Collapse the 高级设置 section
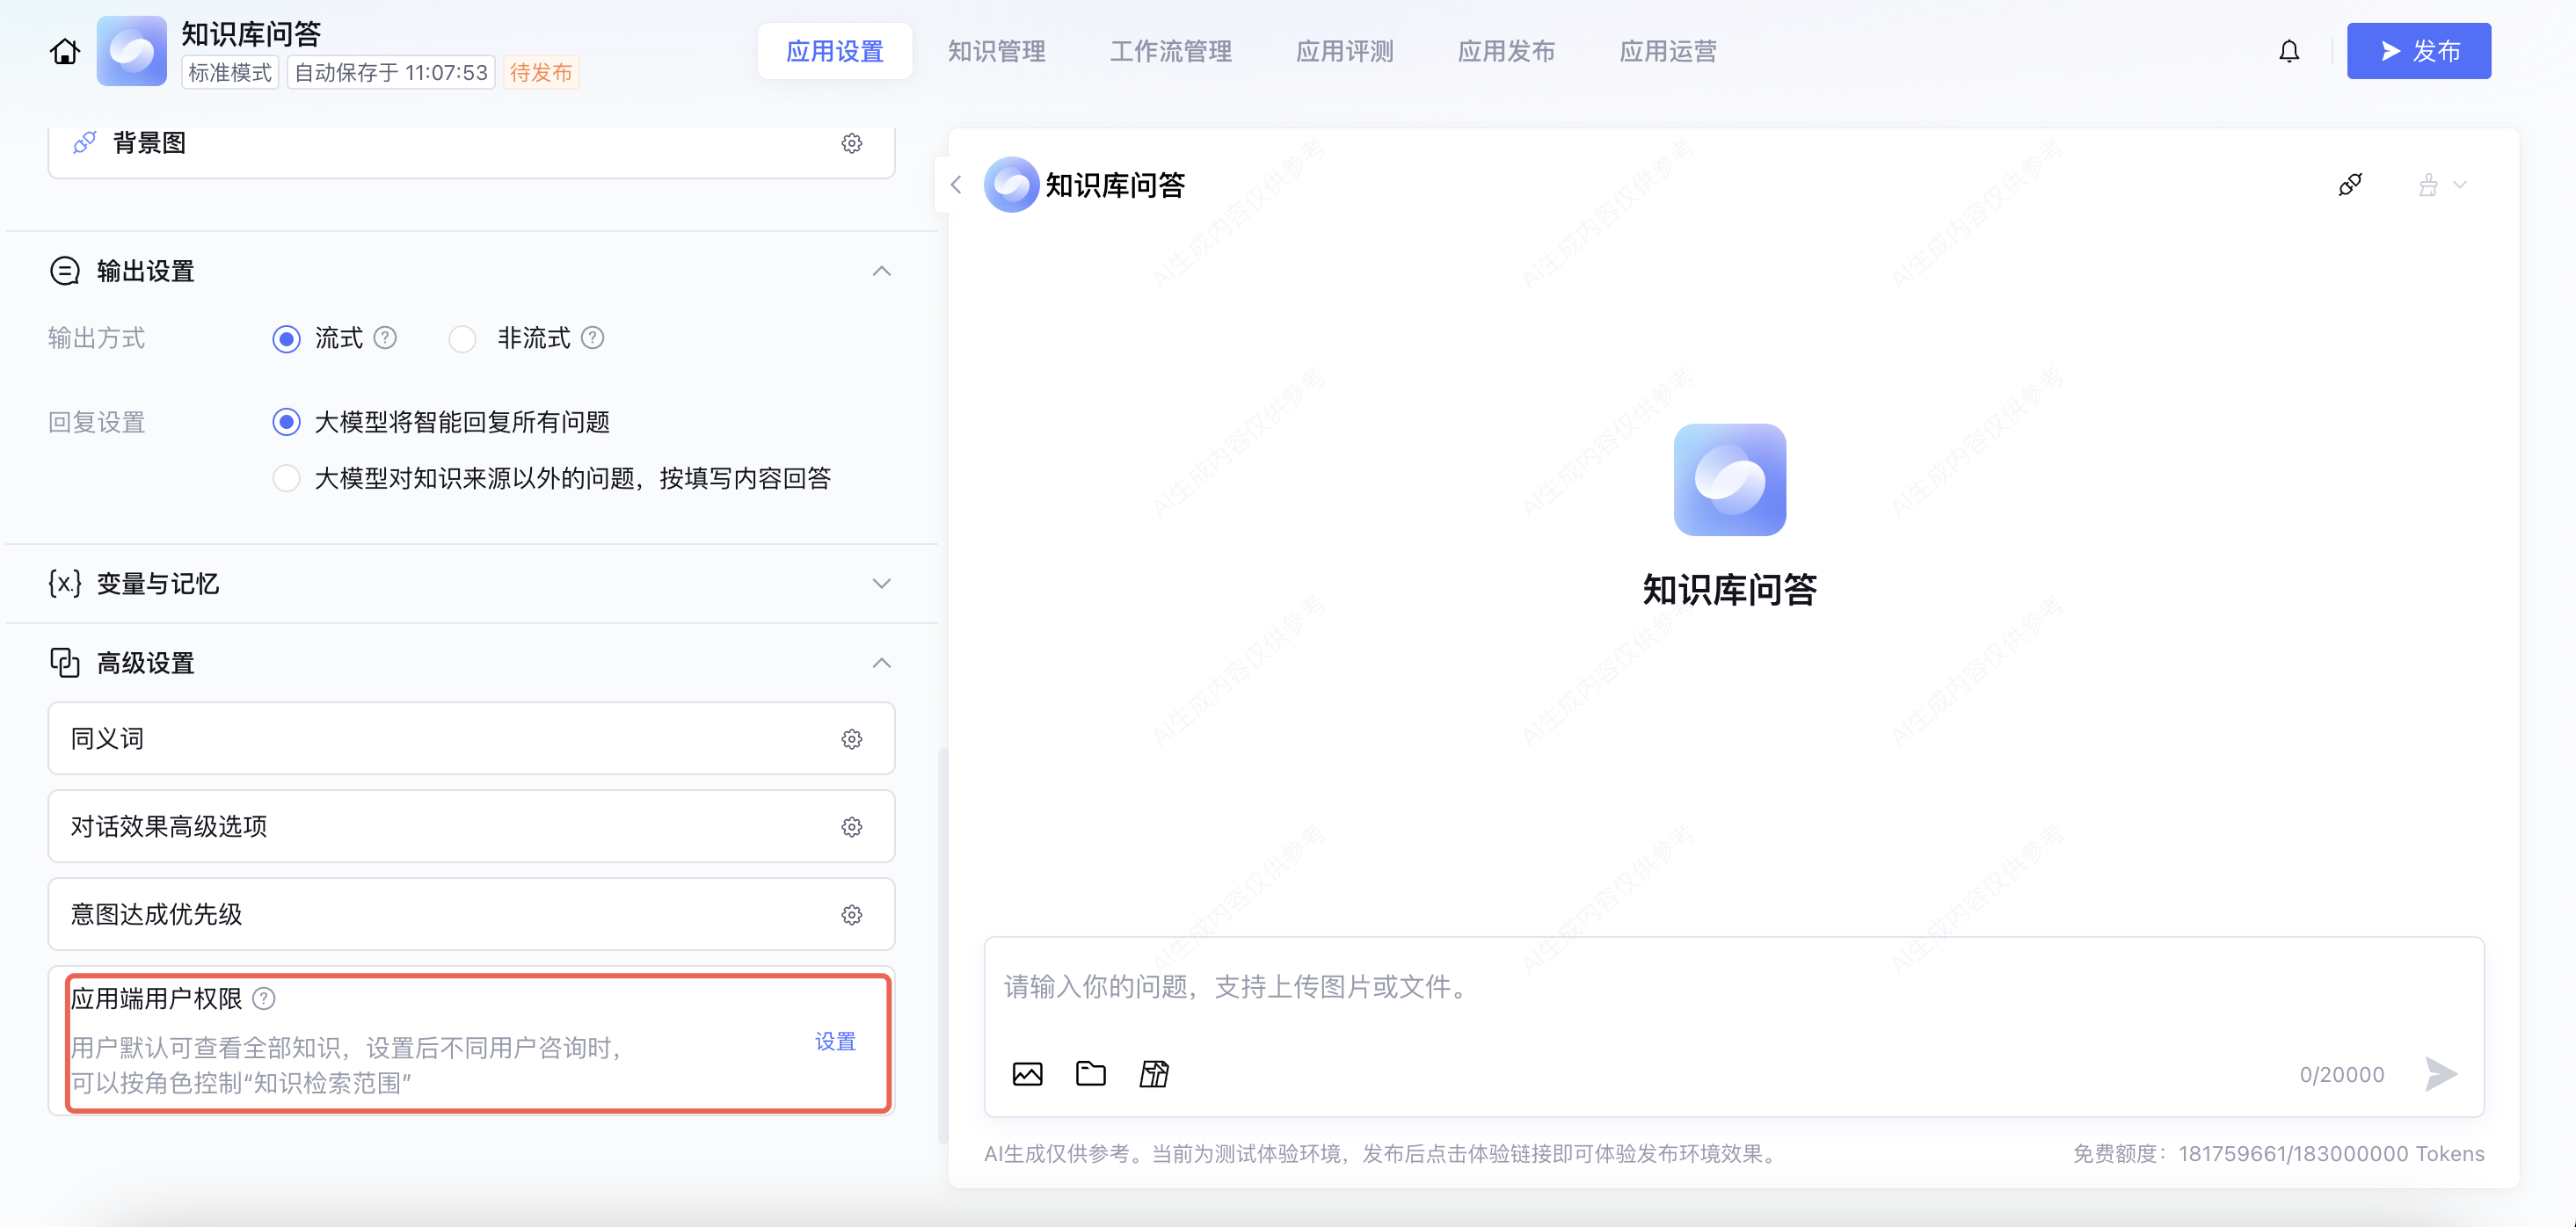The height and width of the screenshot is (1227, 2576). [x=881, y=663]
